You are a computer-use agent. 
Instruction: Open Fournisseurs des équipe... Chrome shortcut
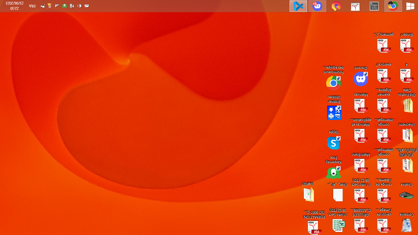(334, 78)
